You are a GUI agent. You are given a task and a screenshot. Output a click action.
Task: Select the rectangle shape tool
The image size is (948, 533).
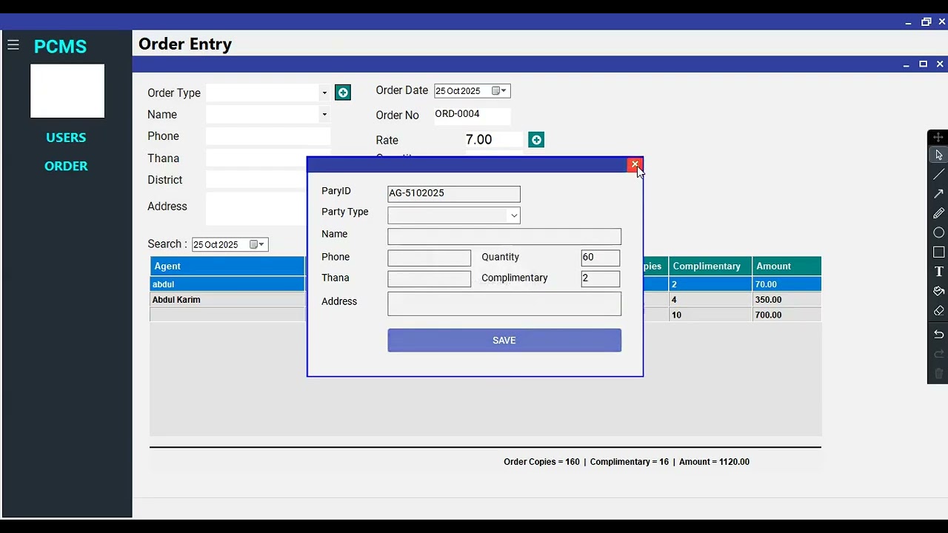(938, 252)
